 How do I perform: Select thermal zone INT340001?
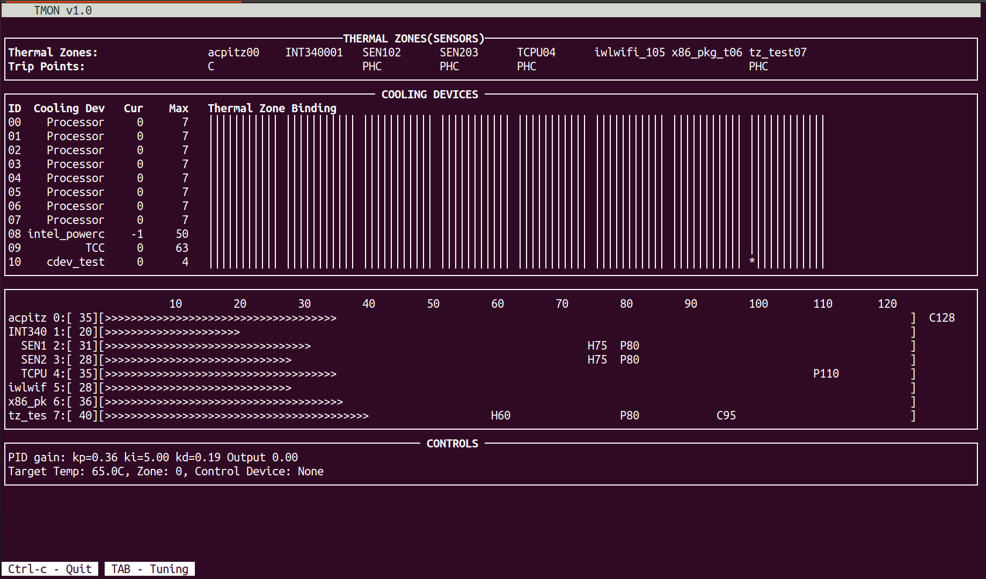coord(314,53)
